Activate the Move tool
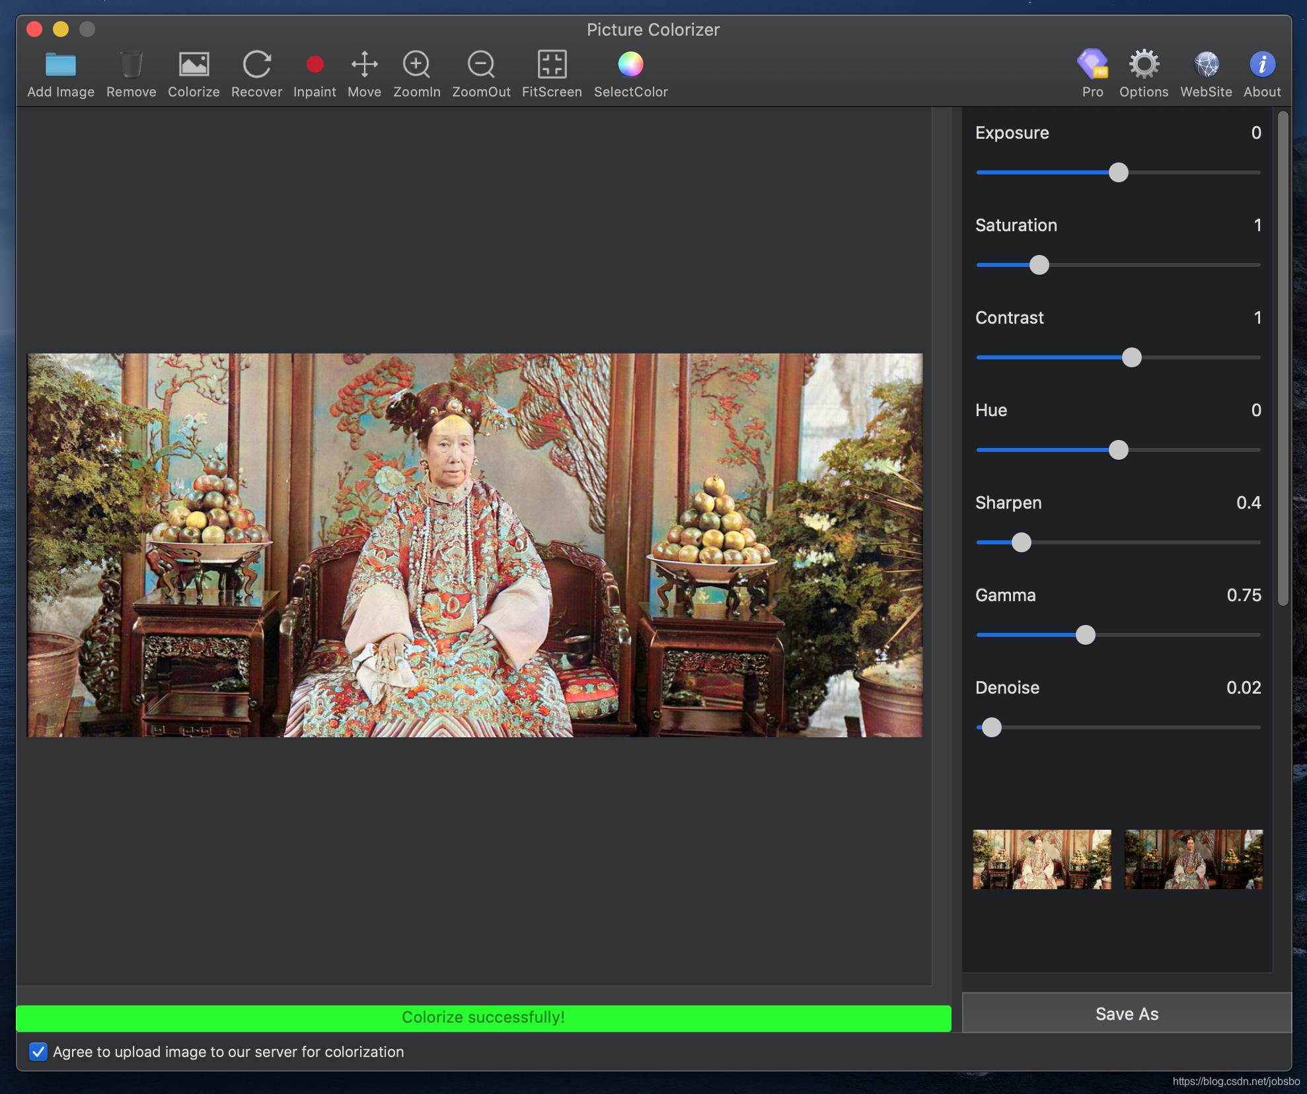 (364, 65)
